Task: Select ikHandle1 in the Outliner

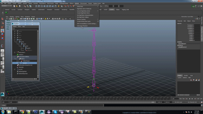Action: point(21,67)
